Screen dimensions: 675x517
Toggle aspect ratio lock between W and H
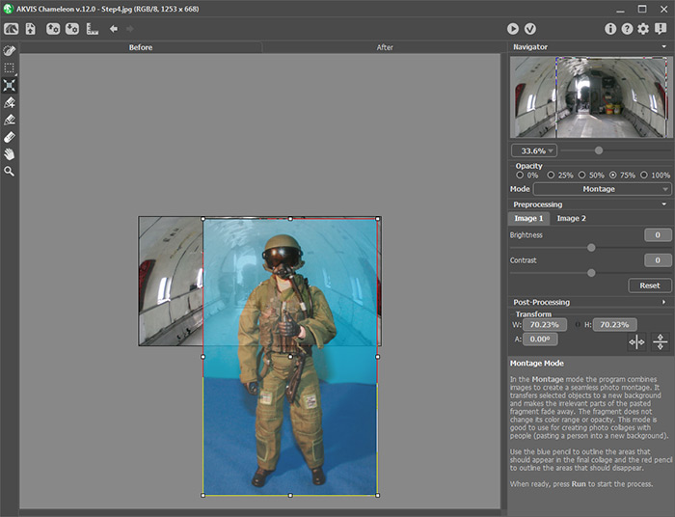(x=578, y=325)
